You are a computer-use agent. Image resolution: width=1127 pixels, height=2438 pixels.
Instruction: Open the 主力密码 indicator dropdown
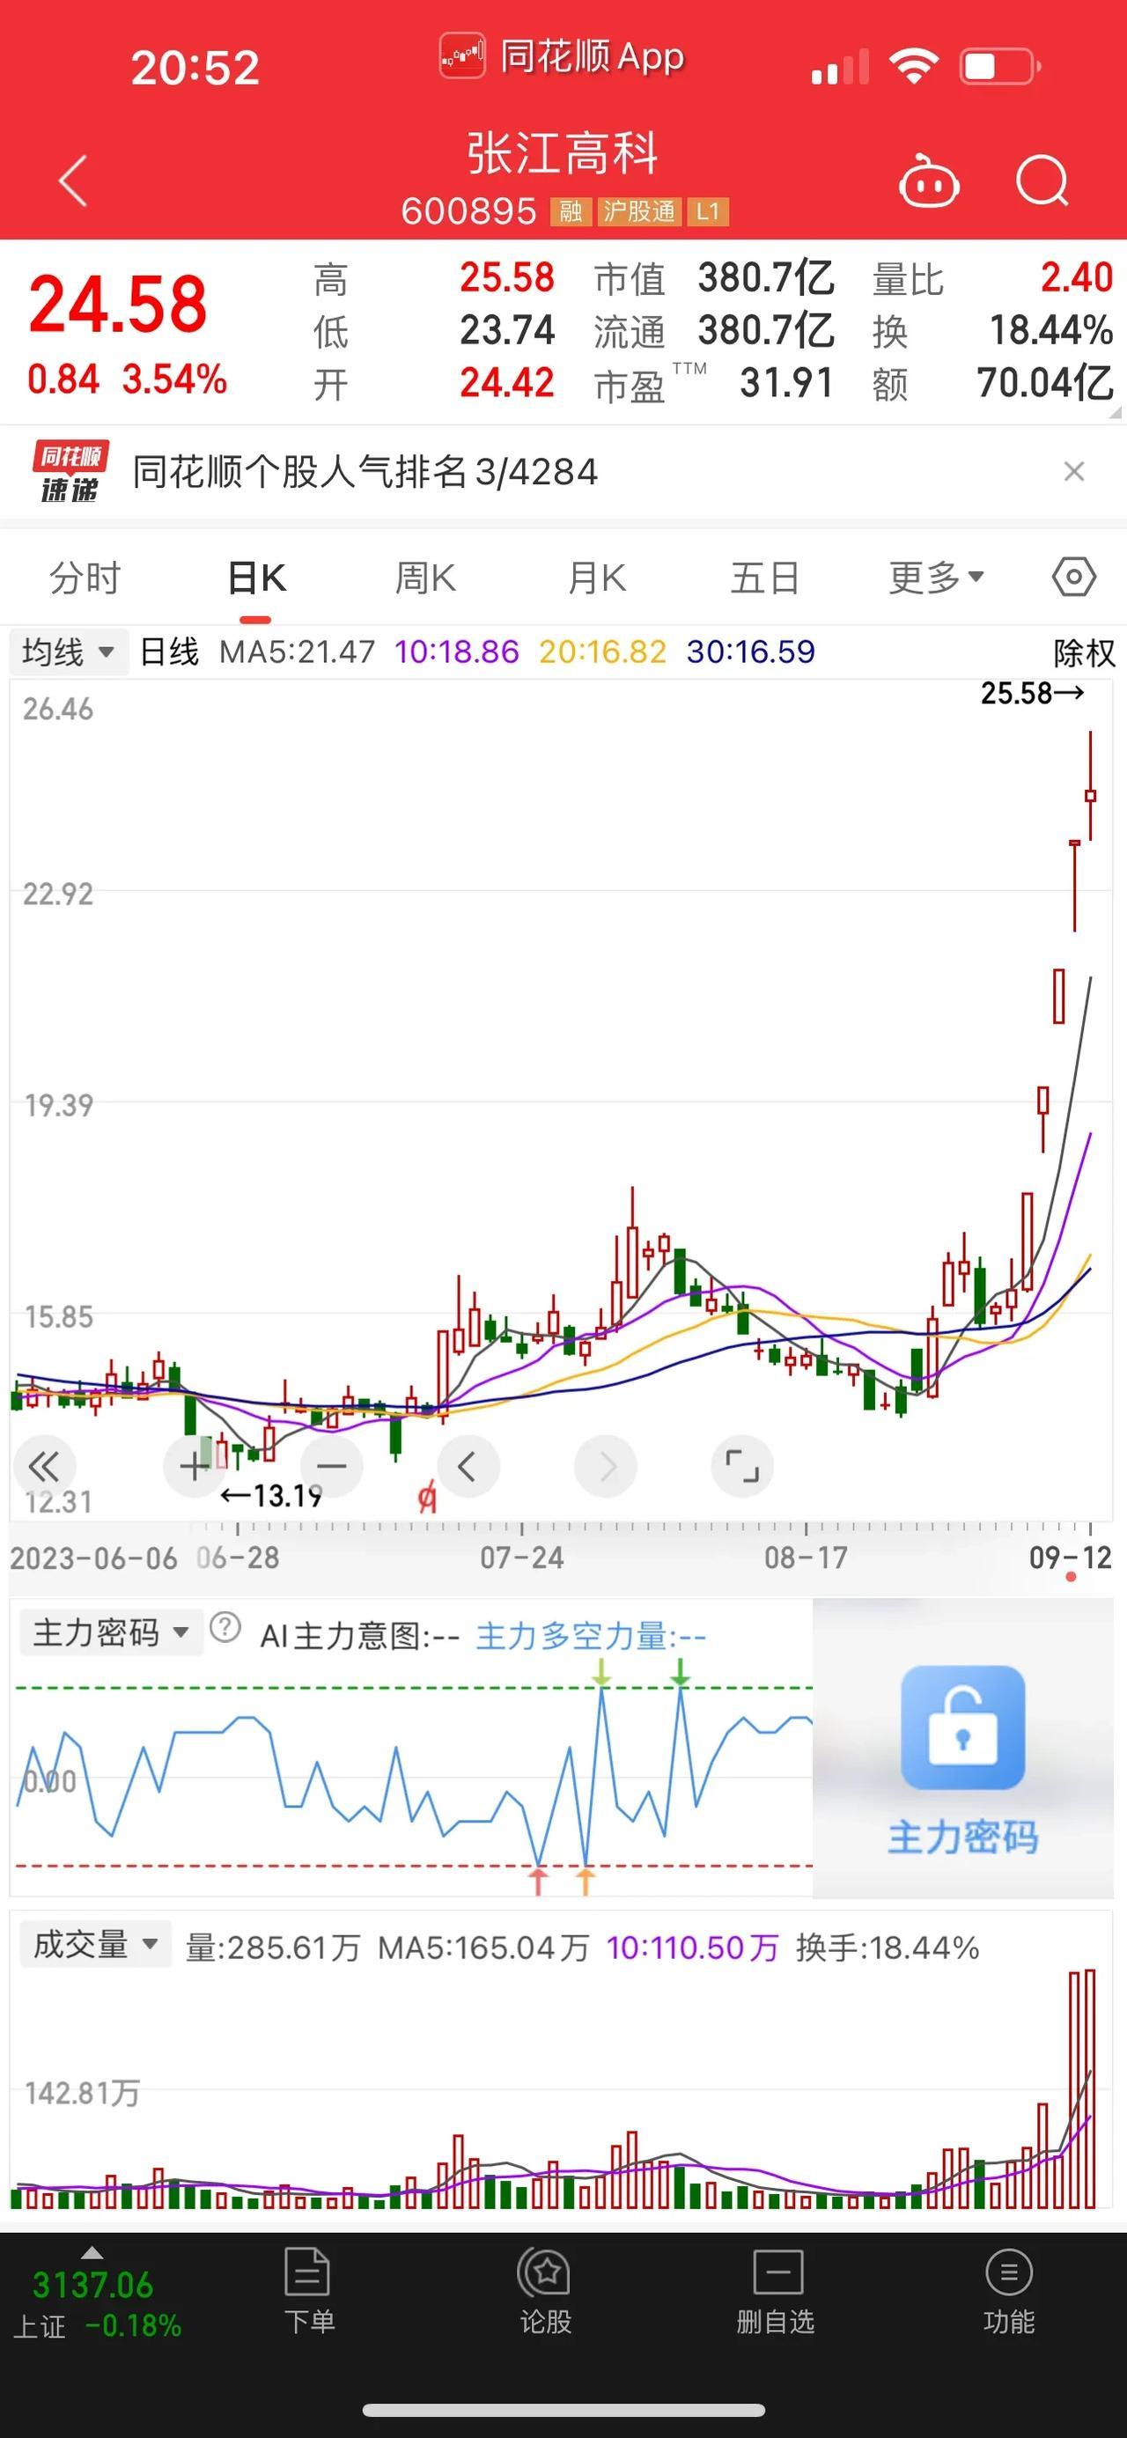pos(112,1632)
